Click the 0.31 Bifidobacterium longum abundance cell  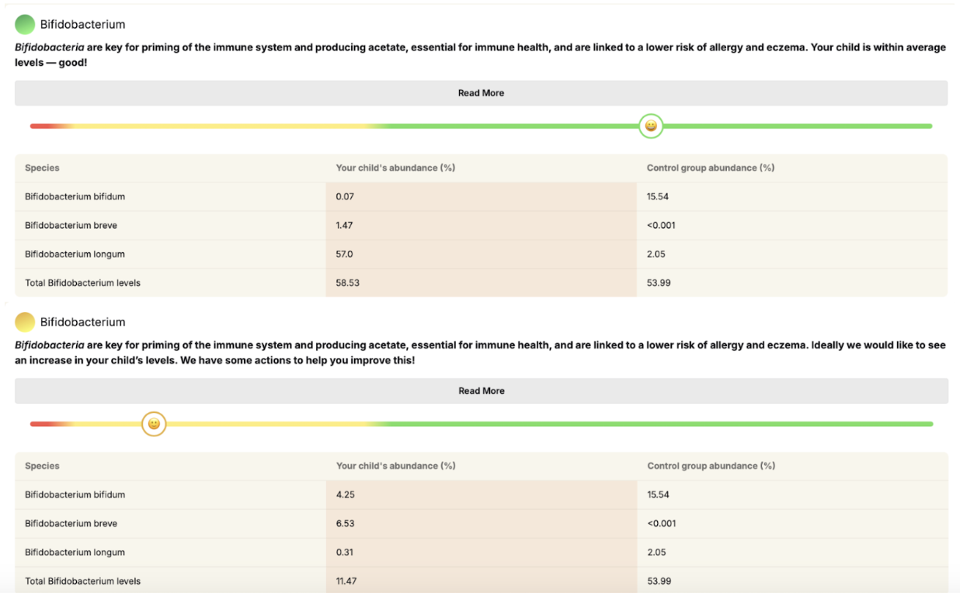click(x=345, y=553)
